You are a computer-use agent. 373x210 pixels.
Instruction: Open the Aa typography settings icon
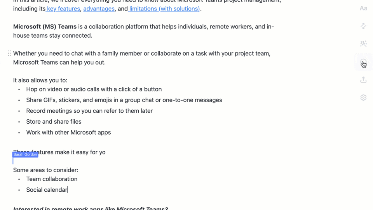pos(363,8)
